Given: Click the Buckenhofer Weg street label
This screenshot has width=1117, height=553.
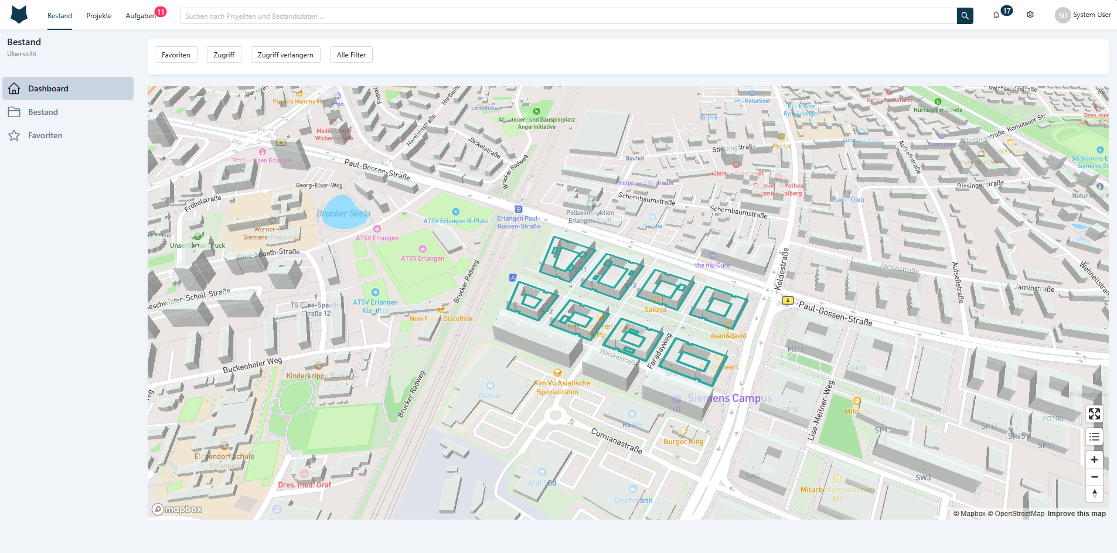Looking at the screenshot, I should click(x=253, y=366).
